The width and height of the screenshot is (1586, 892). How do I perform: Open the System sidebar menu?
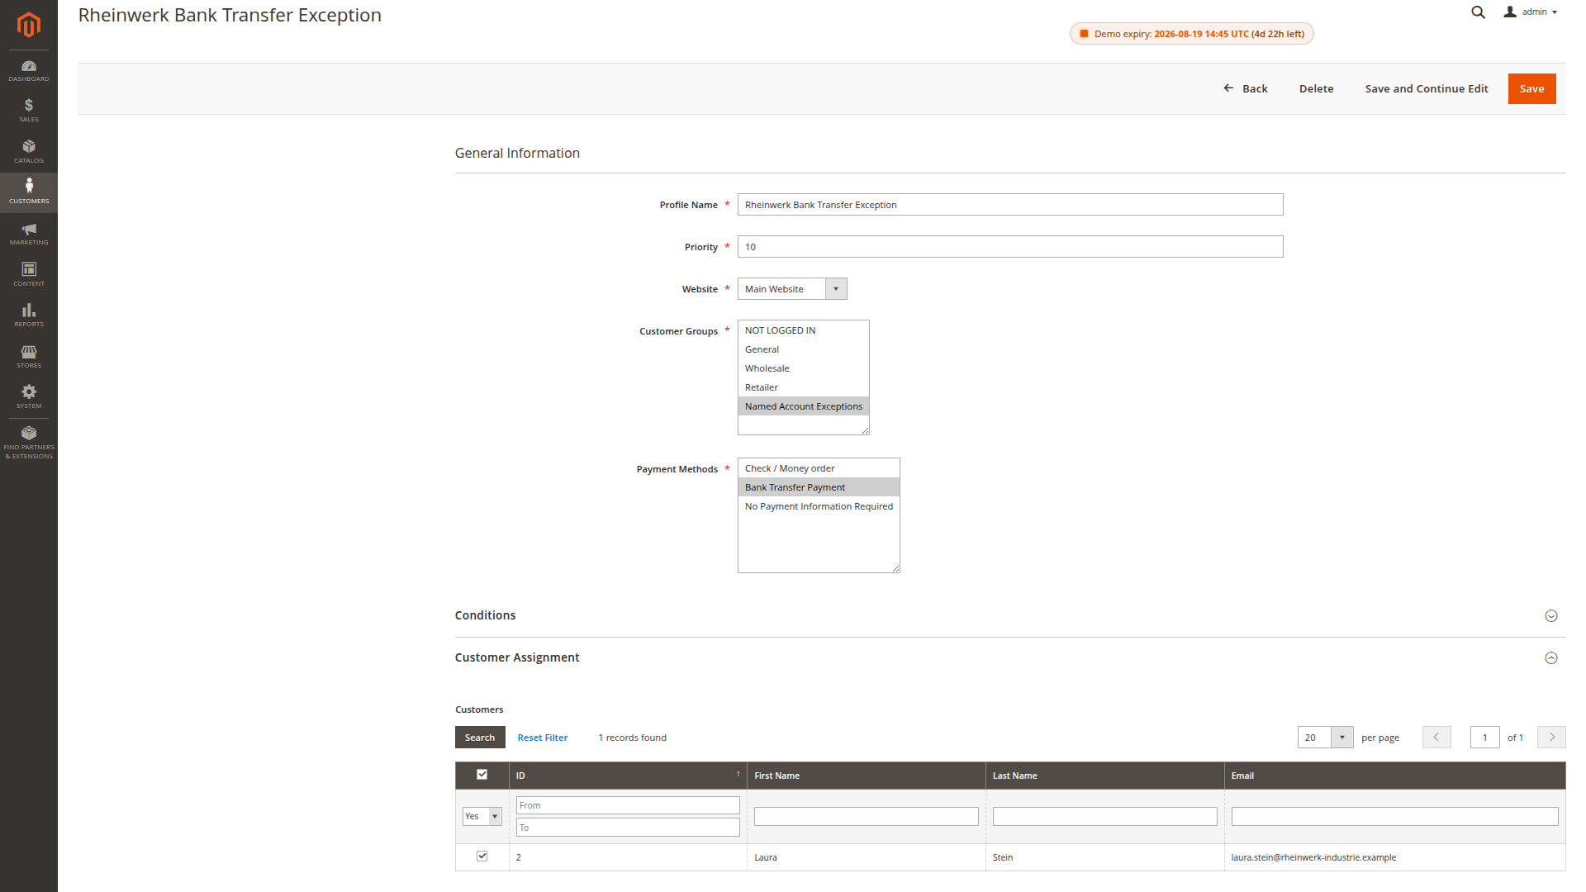[29, 397]
